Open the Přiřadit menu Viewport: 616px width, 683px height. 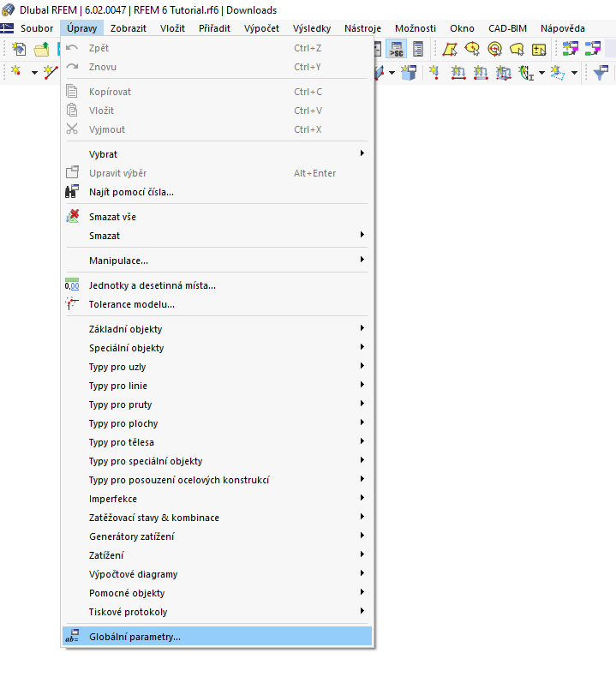[x=215, y=28]
